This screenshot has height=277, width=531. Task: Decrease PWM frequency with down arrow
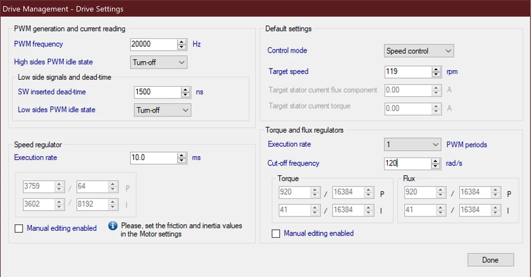tap(182, 47)
